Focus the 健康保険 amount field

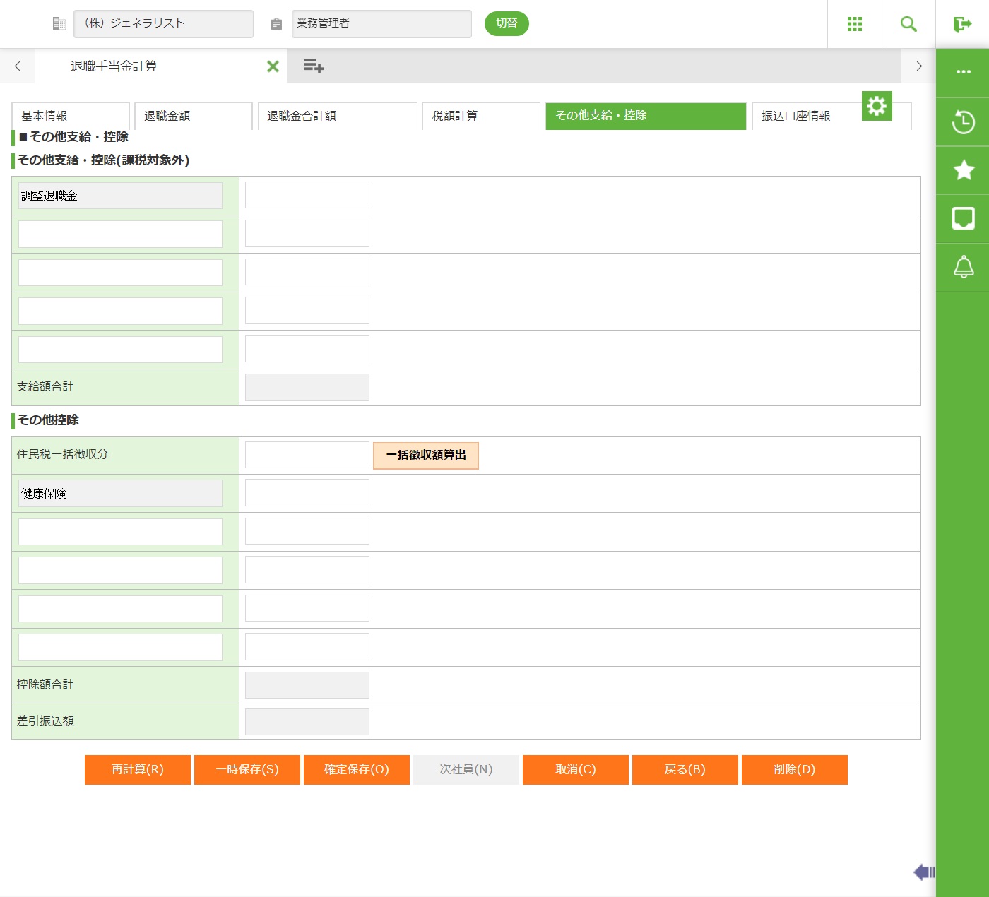[307, 493]
